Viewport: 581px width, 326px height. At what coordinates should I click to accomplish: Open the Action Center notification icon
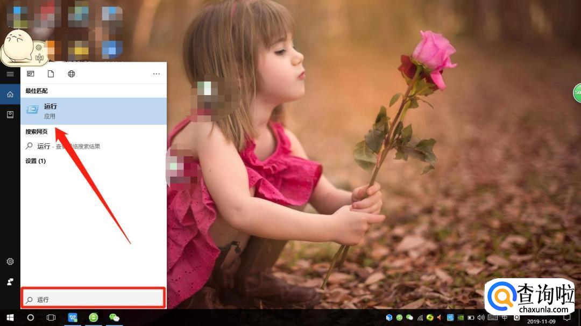[567, 317]
